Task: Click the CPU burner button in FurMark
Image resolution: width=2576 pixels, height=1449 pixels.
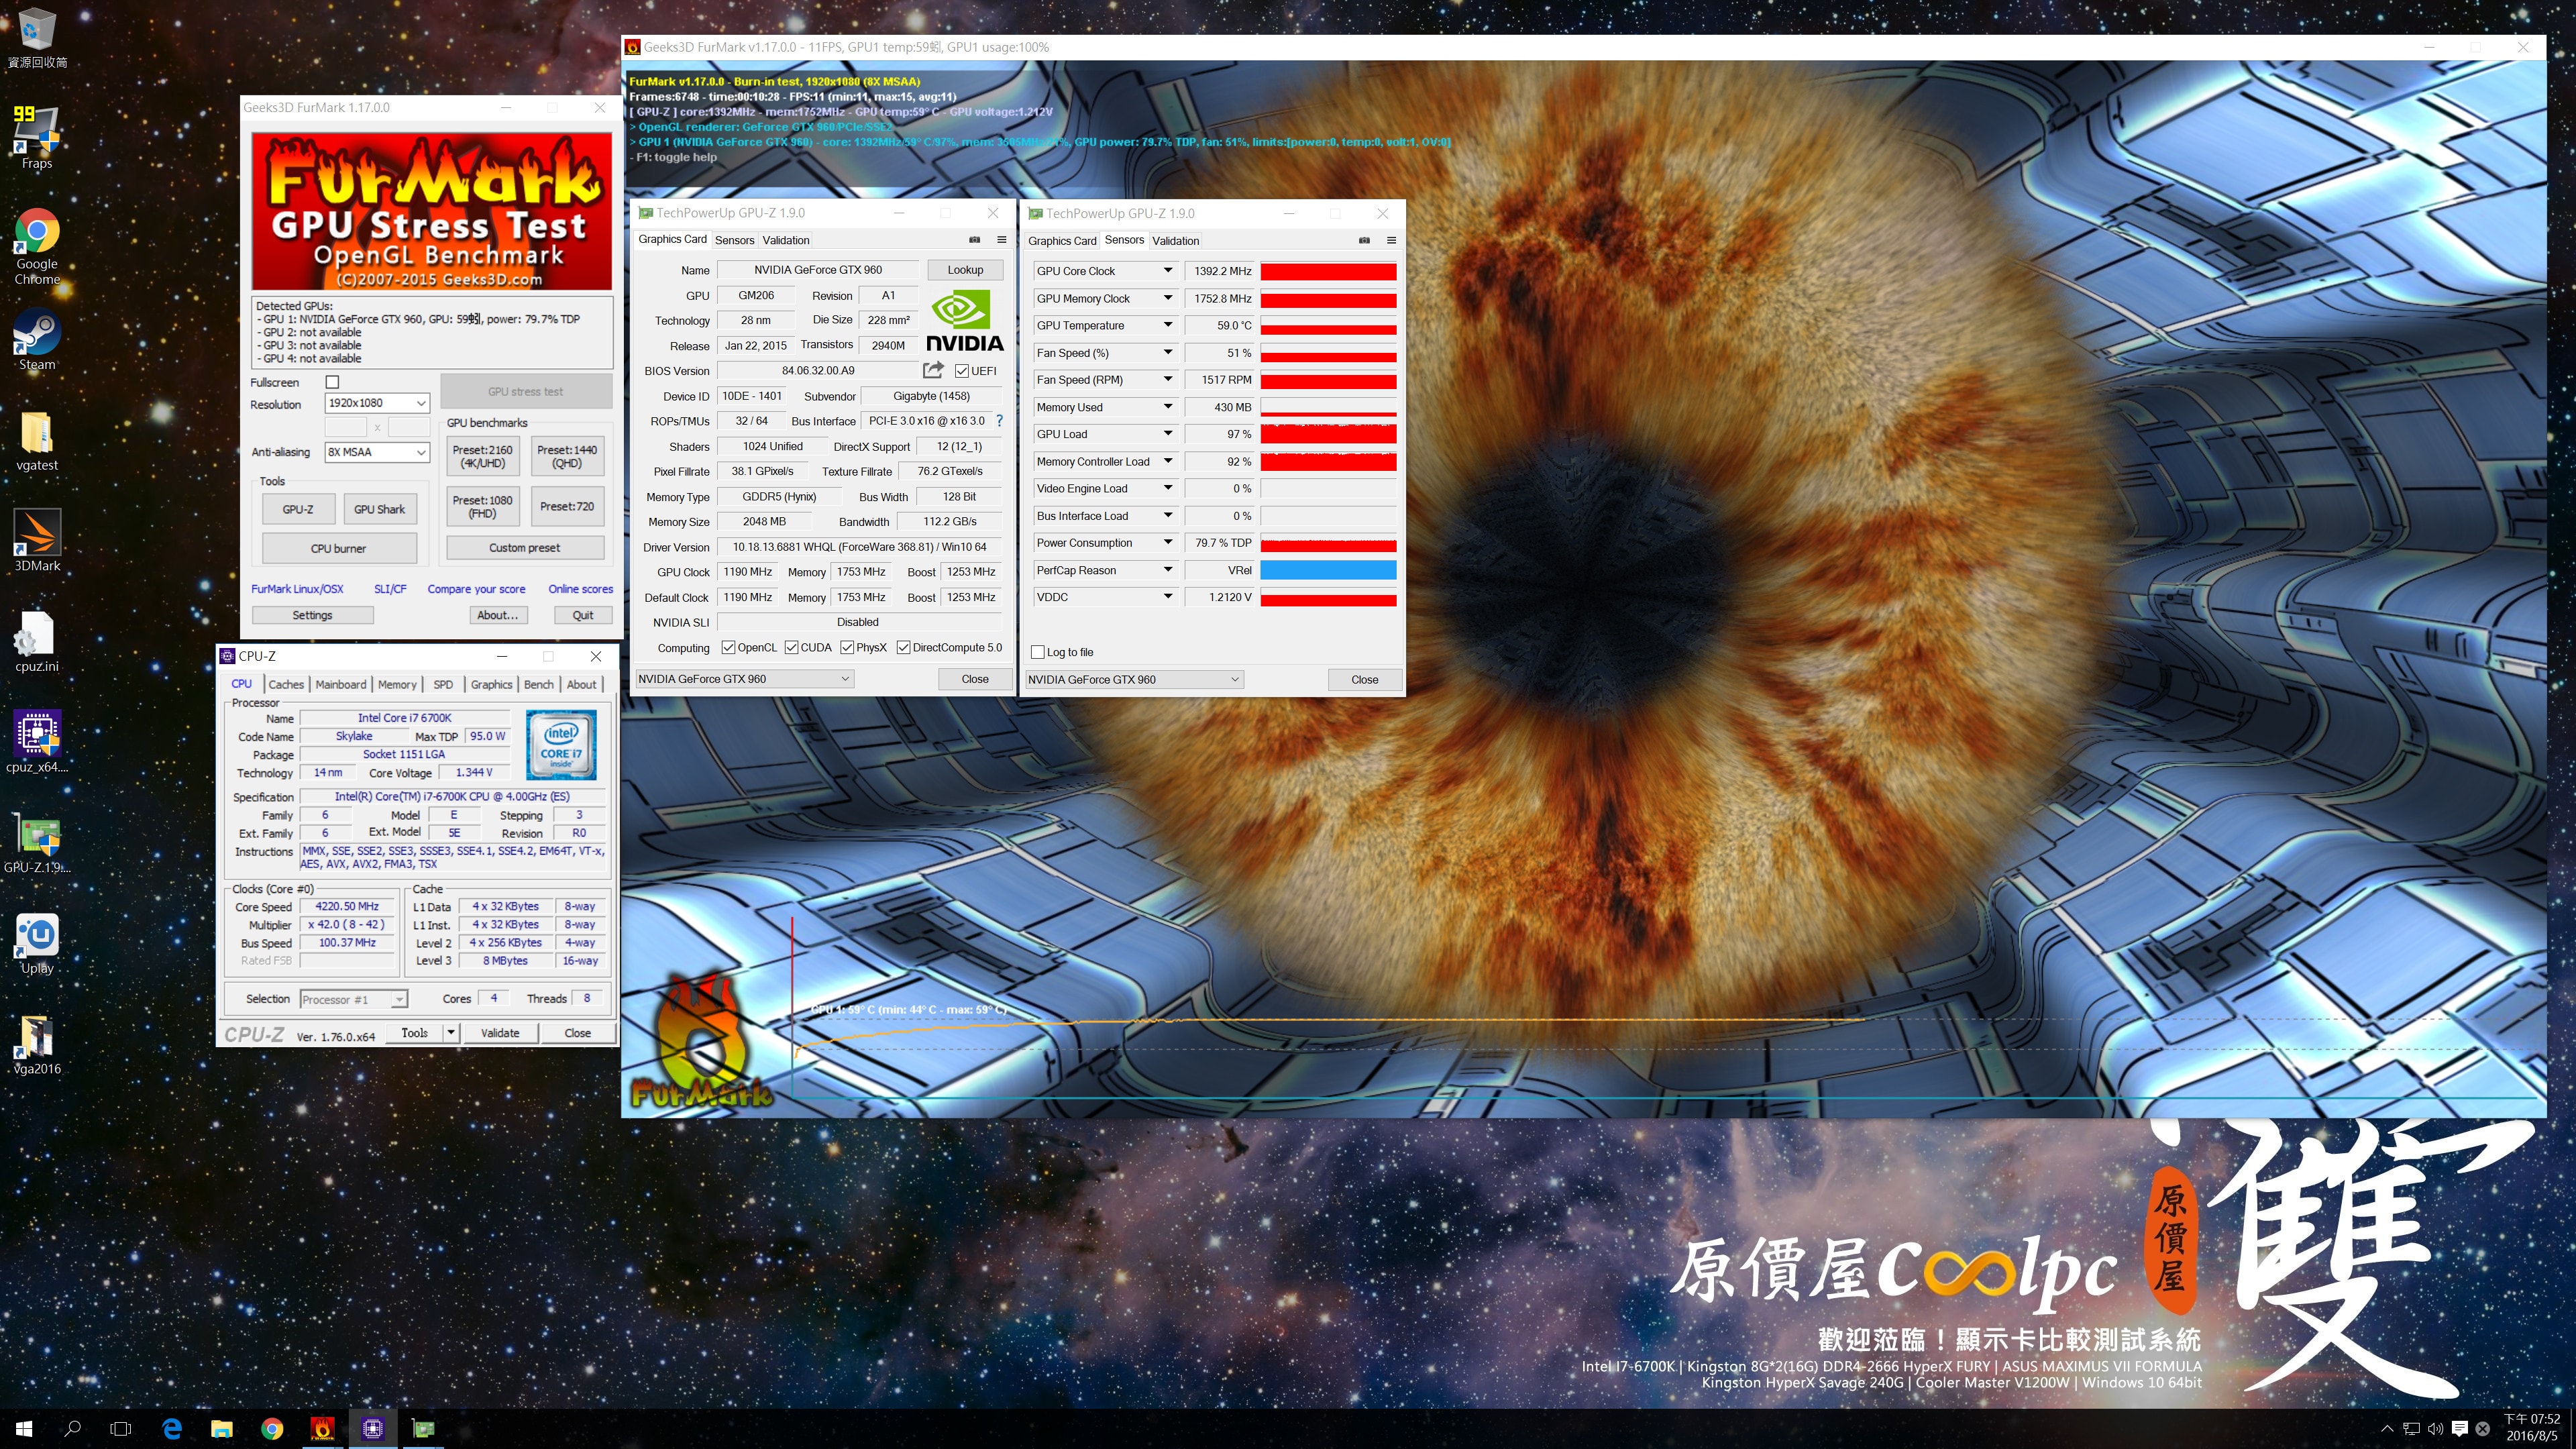Action: (339, 548)
